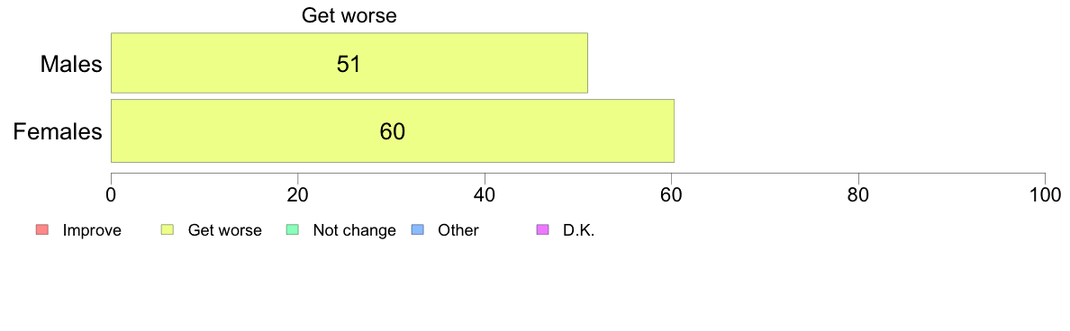Viewport: 1070px width, 331px height.
Task: Click the 80 tick on the x-axis
Action: coord(857,194)
